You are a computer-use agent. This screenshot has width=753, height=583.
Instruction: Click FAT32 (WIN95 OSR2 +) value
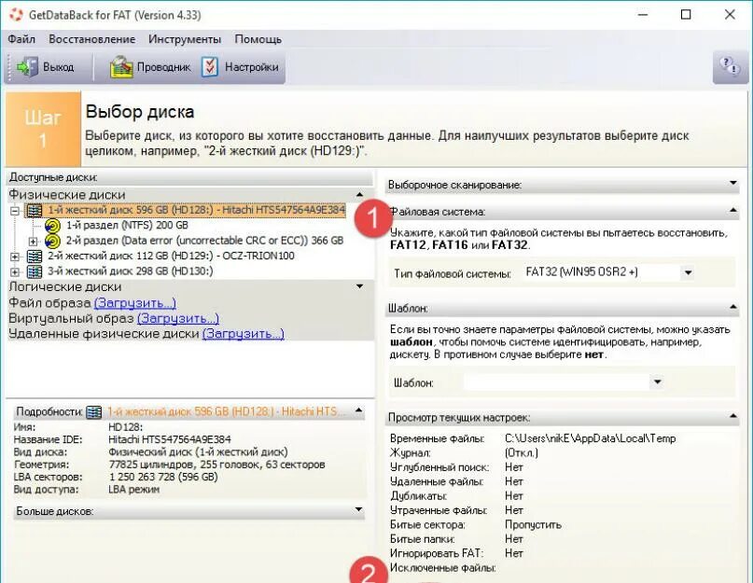click(x=581, y=272)
